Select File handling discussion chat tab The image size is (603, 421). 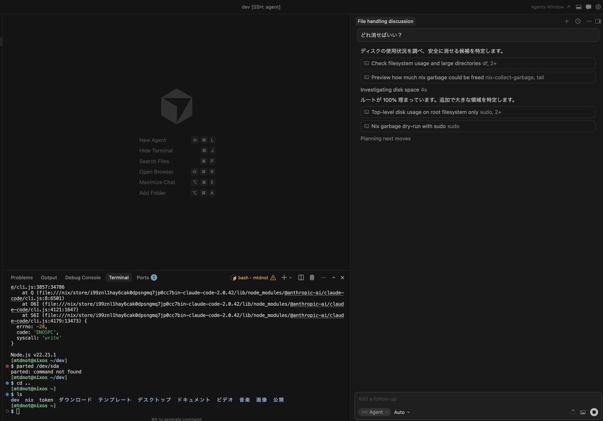pyautogui.click(x=385, y=21)
